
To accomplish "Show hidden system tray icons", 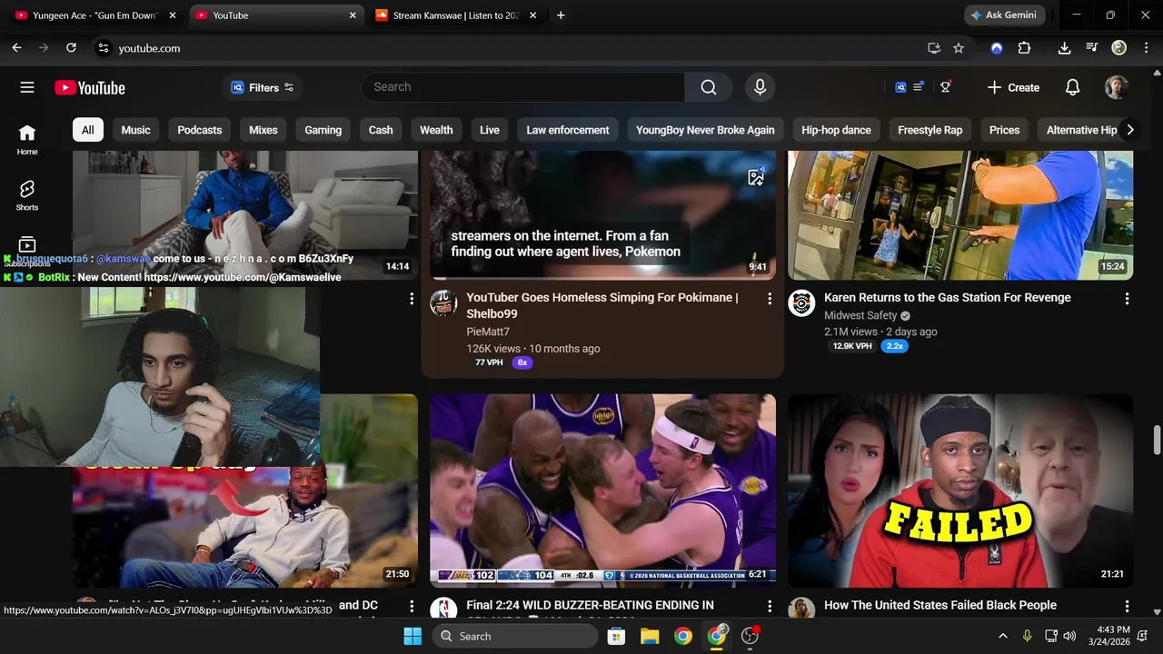I will (x=1002, y=636).
